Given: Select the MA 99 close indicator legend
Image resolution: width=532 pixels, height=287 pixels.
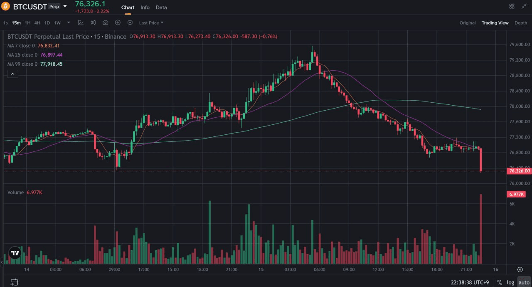Looking at the screenshot, I should pyautogui.click(x=35, y=64).
